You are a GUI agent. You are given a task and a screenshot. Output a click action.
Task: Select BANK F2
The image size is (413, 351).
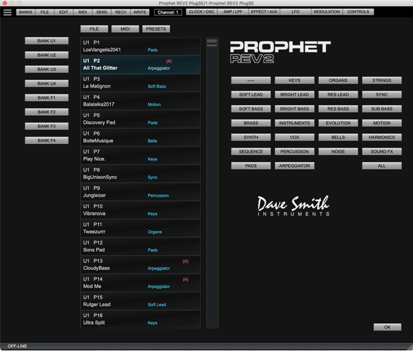47,112
